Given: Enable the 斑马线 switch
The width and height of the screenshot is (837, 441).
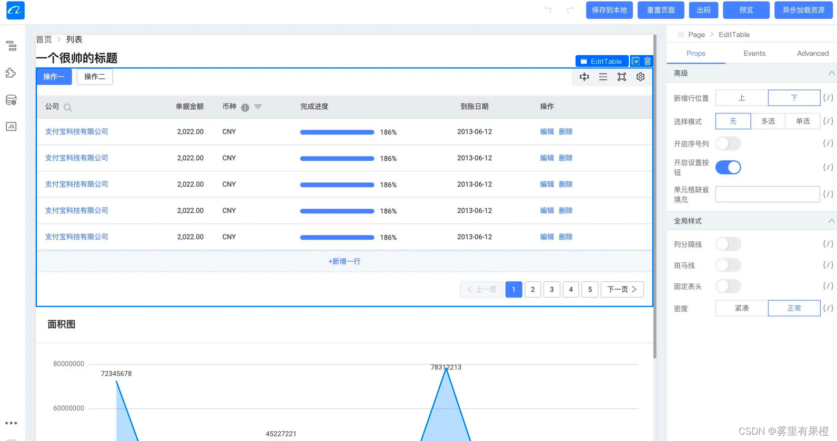Looking at the screenshot, I should 728,265.
